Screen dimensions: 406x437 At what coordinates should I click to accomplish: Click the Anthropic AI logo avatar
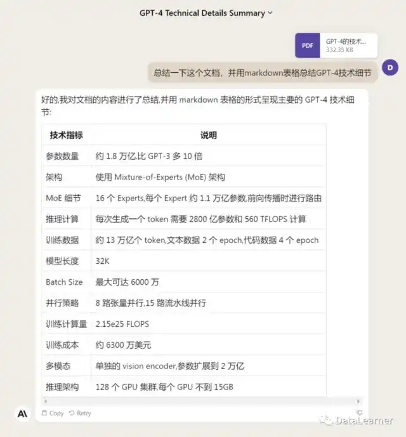23,414
